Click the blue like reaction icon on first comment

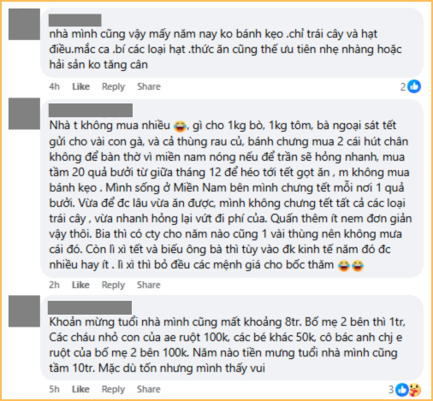click(x=414, y=86)
